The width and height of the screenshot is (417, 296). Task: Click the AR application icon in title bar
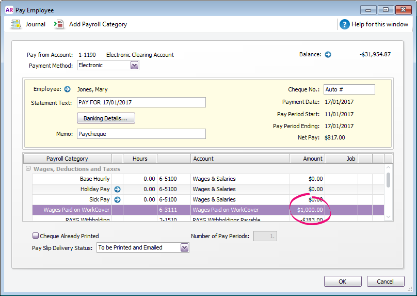click(x=9, y=10)
